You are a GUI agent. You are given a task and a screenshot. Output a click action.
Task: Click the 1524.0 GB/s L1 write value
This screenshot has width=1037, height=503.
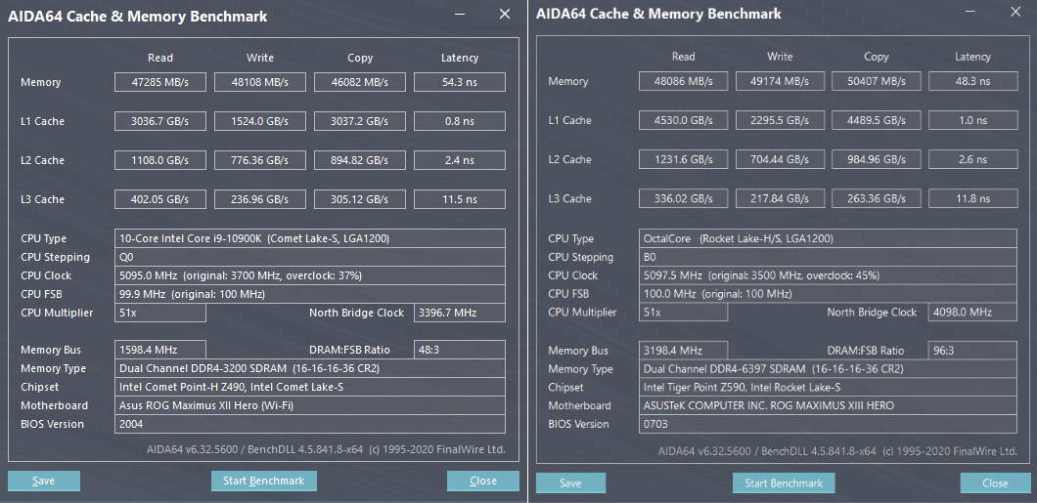260,121
